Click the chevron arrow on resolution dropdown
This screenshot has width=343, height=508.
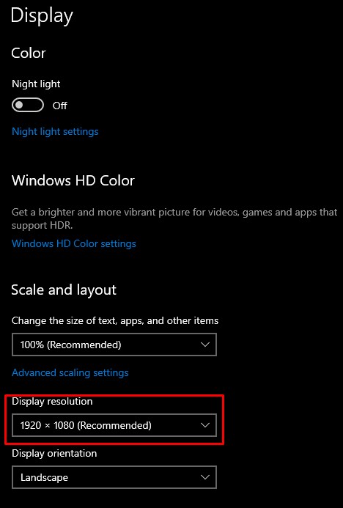pyautogui.click(x=205, y=425)
